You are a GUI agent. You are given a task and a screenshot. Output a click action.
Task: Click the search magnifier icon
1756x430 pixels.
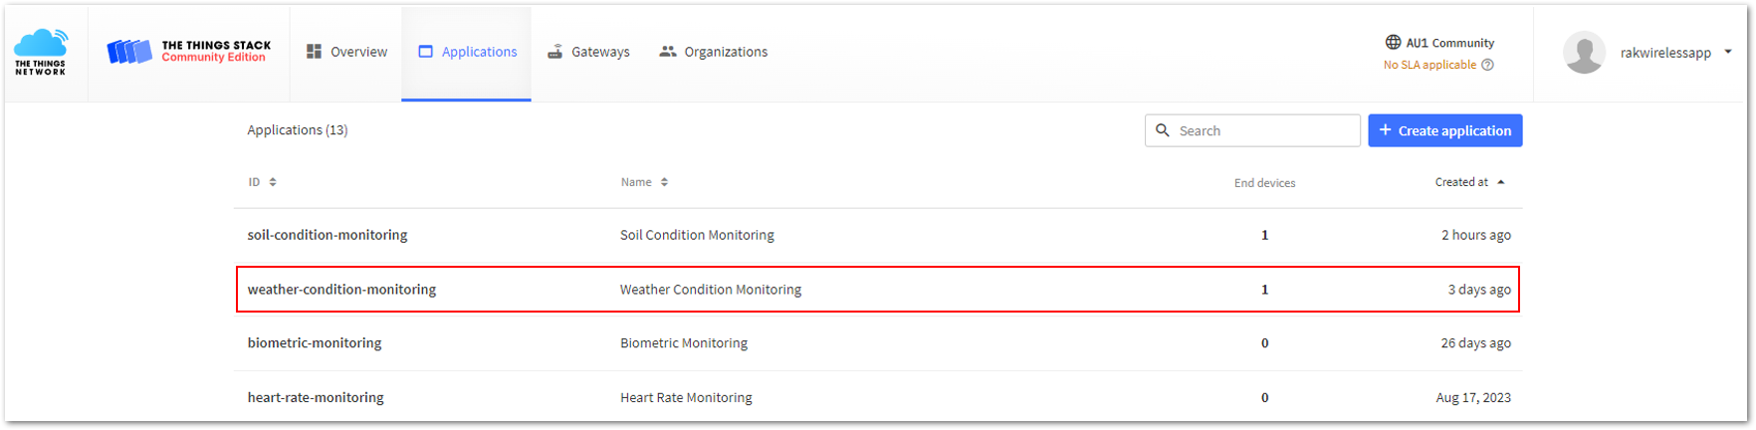1163,130
